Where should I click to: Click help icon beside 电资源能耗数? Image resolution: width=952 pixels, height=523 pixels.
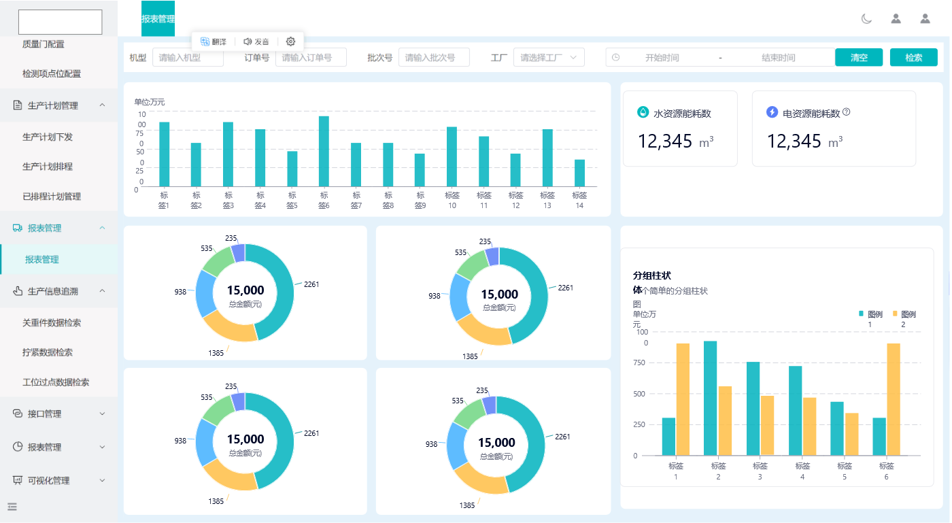click(x=847, y=112)
